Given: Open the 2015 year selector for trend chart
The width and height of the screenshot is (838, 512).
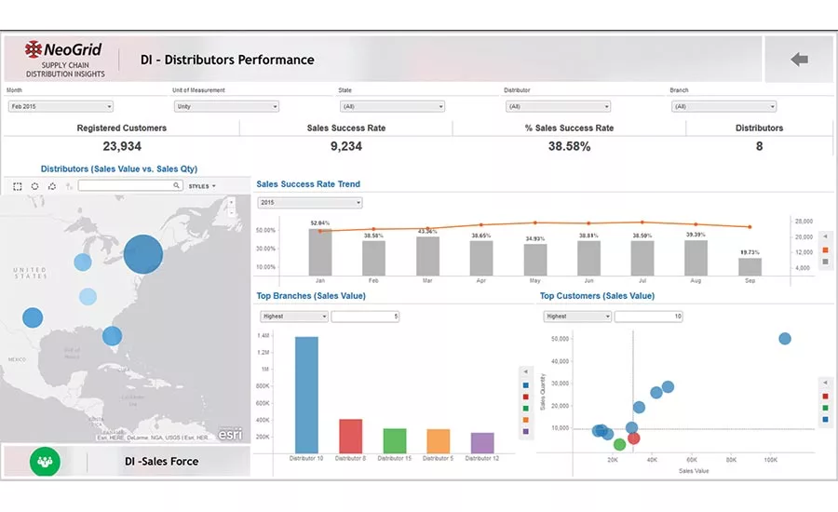Looking at the screenshot, I should point(309,202).
